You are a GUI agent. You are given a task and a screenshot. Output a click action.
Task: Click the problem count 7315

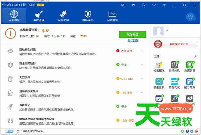(x=83, y=36)
